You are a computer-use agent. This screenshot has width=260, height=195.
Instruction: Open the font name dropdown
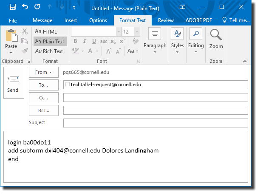click(119, 32)
